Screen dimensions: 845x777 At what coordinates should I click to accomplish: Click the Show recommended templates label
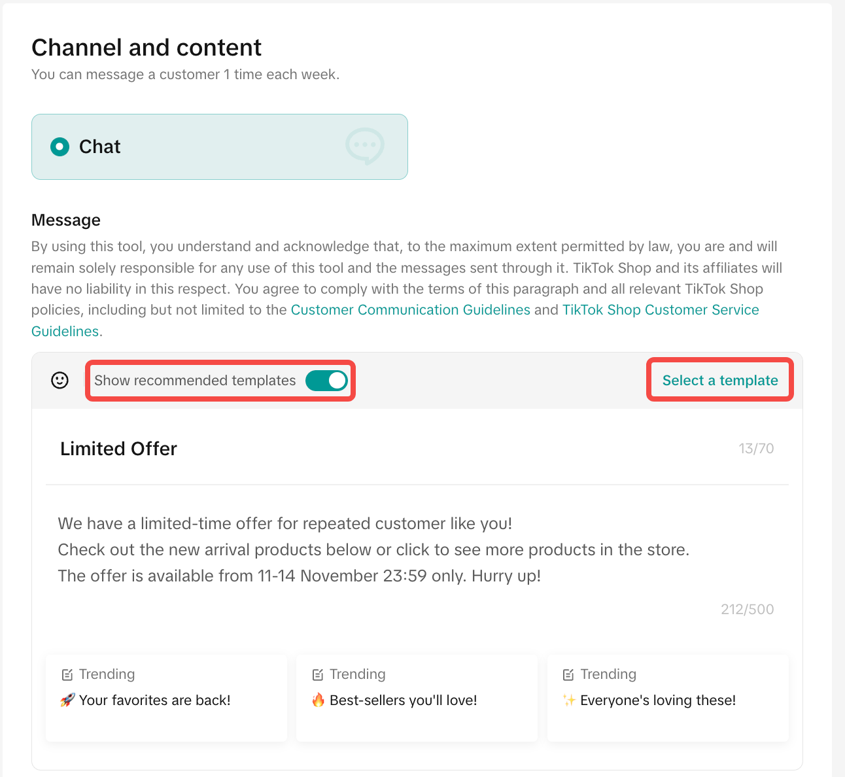coord(195,380)
